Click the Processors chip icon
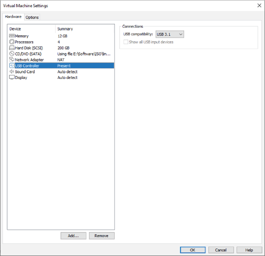 (12, 42)
